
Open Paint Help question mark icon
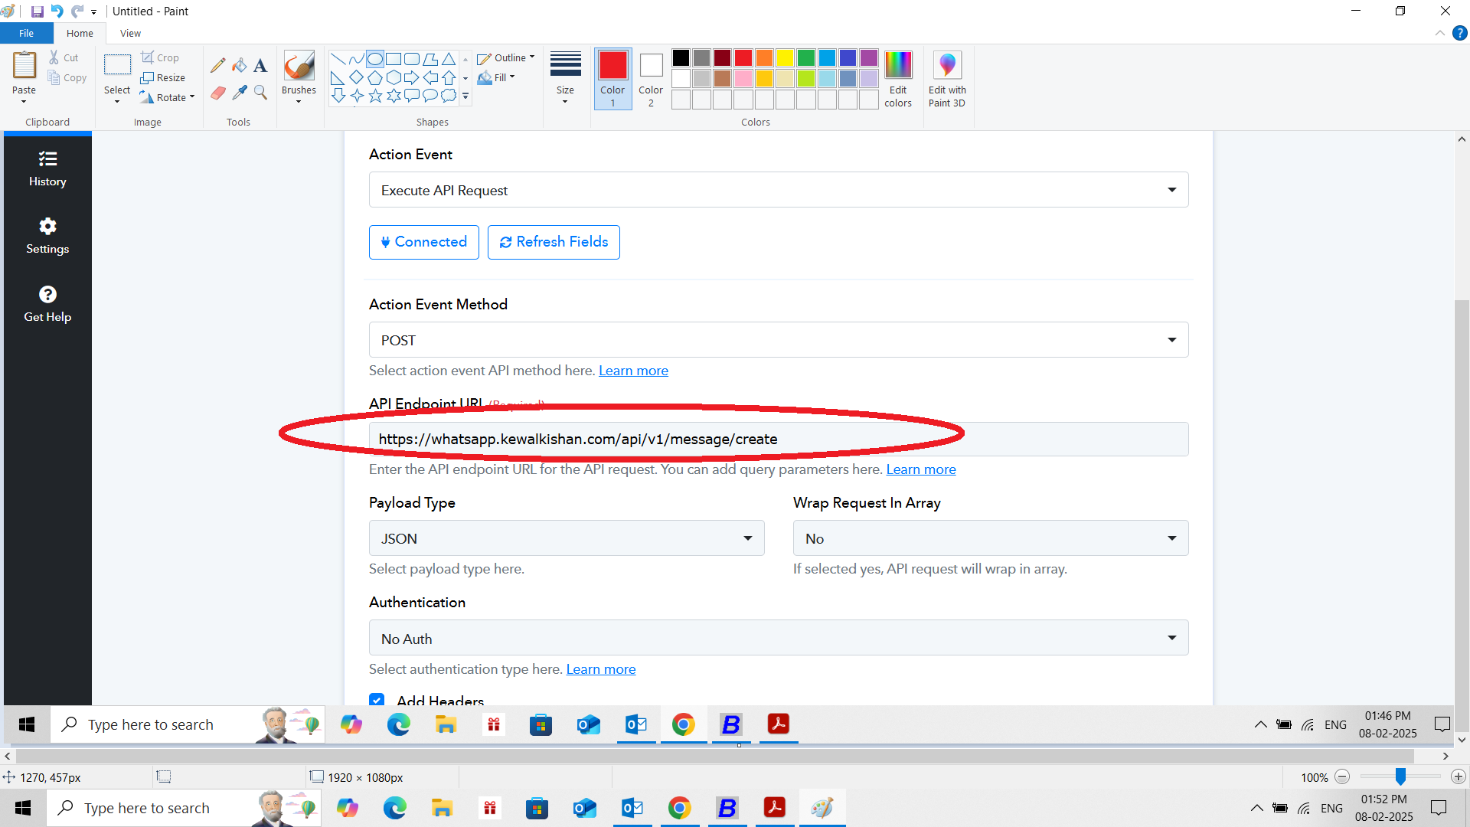(1460, 33)
